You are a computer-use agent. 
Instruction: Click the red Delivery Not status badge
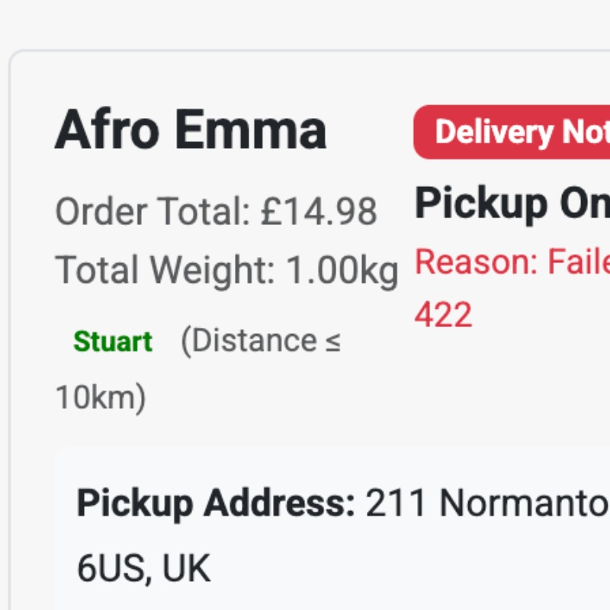click(x=512, y=132)
